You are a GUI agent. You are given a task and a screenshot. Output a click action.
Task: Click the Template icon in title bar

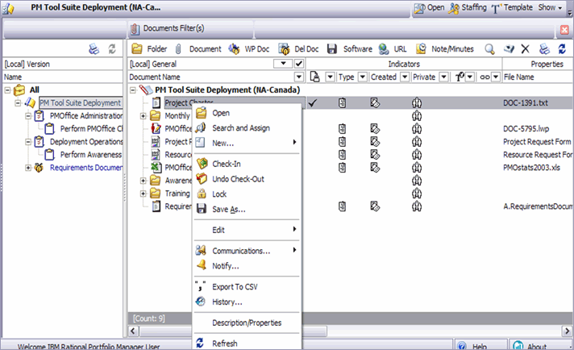(496, 8)
